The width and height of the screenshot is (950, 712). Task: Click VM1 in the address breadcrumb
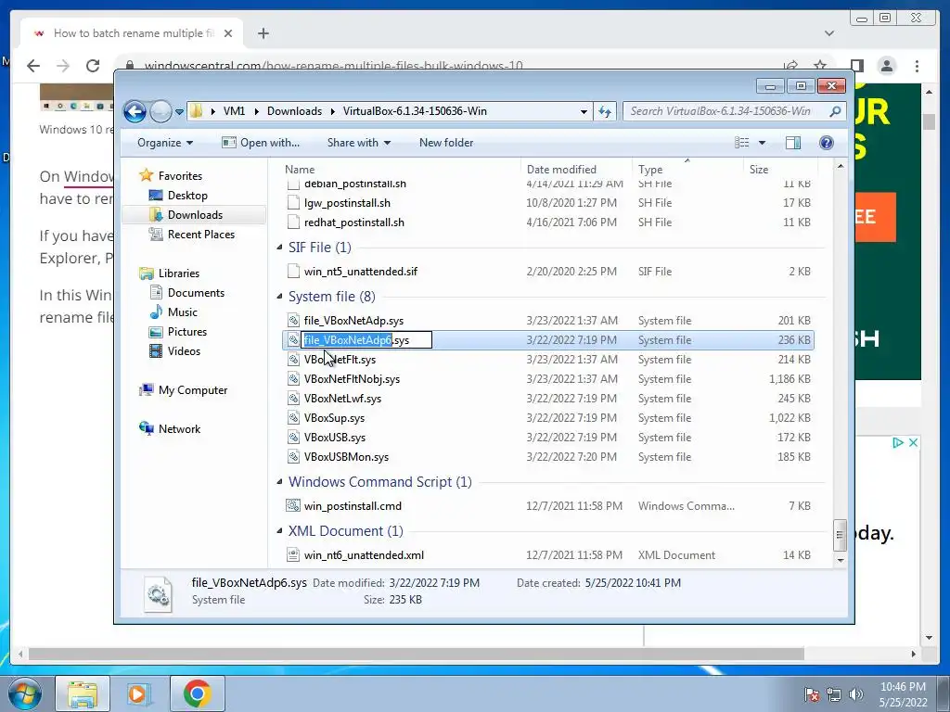pyautogui.click(x=235, y=111)
